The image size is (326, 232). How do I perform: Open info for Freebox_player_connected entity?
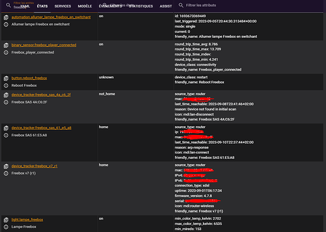[6, 52]
